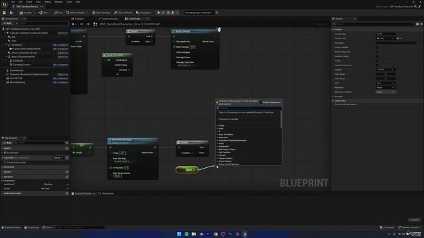Click the Browse to asset icon in toolbar
Viewport: 424px width, 238px height.
(x=11, y=13)
